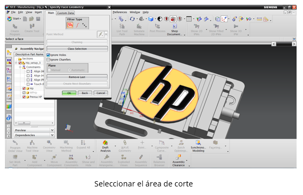
Task: Open the Start dropdown menu
Action: [x=14, y=19]
